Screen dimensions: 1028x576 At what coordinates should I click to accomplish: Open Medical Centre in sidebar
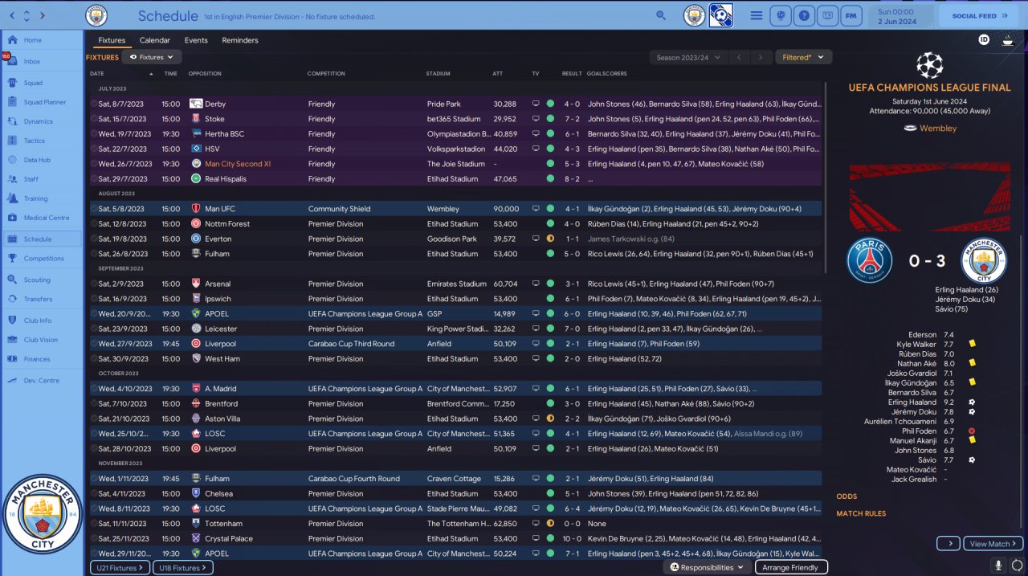42,218
